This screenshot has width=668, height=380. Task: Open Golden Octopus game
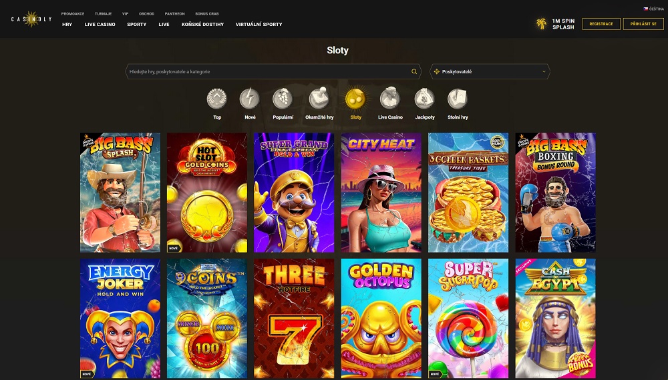pos(381,319)
